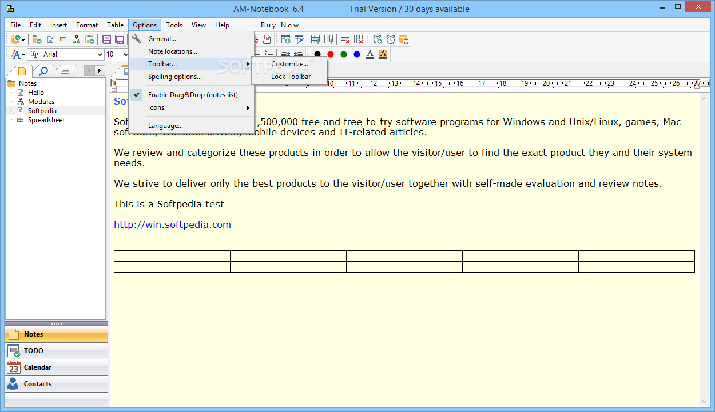
Task: Click Buy Now in menu bar
Action: point(280,25)
